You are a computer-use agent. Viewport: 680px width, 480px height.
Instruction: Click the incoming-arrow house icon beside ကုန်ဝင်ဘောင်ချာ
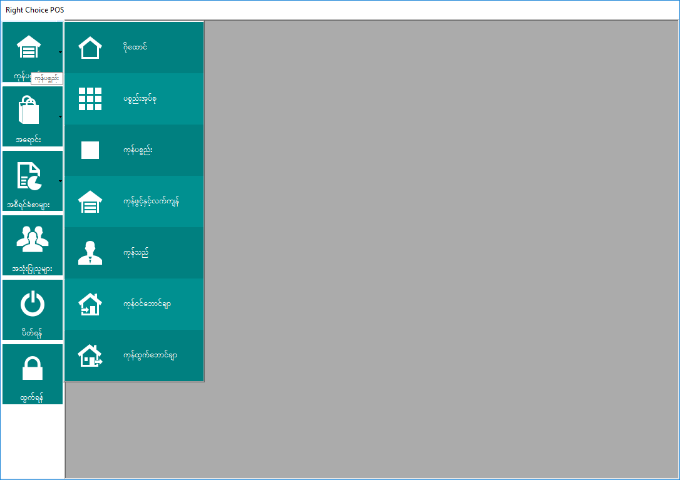[90, 304]
